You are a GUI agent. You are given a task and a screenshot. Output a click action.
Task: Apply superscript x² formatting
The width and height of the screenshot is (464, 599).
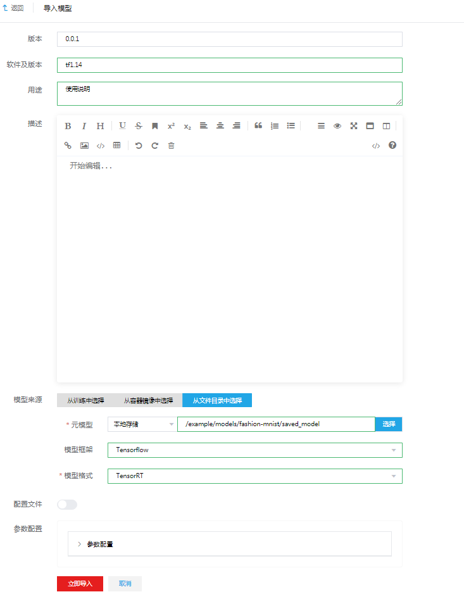click(x=171, y=125)
